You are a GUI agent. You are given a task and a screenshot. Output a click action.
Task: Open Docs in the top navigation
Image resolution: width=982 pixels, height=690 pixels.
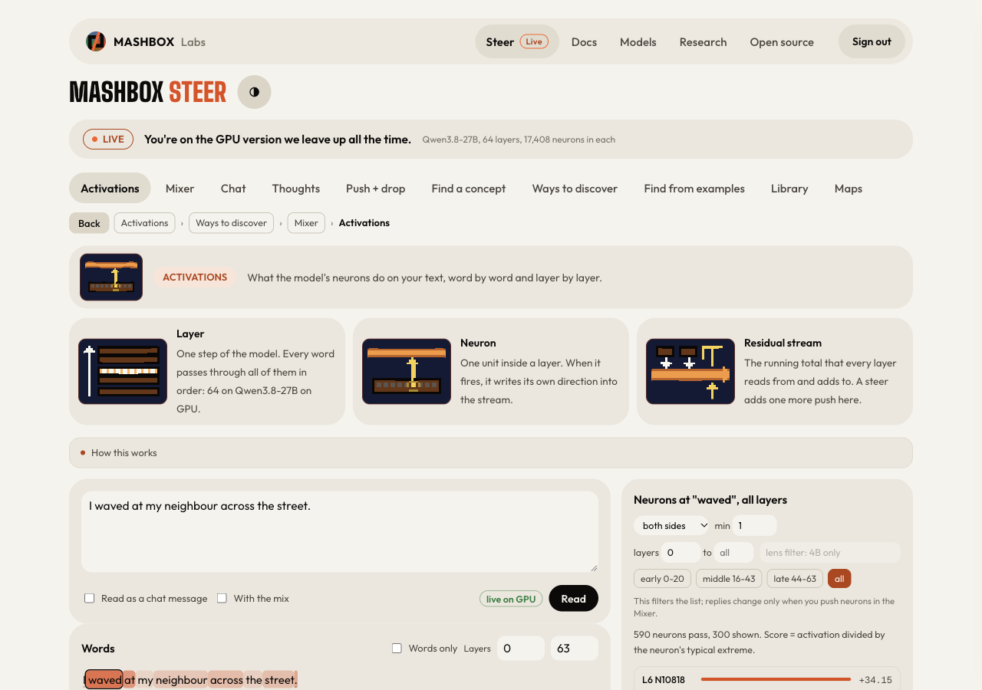click(x=584, y=41)
